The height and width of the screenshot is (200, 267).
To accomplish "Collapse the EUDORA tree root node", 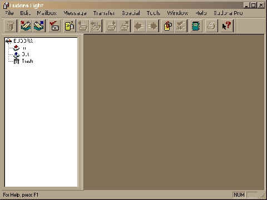I will coord(8,41).
